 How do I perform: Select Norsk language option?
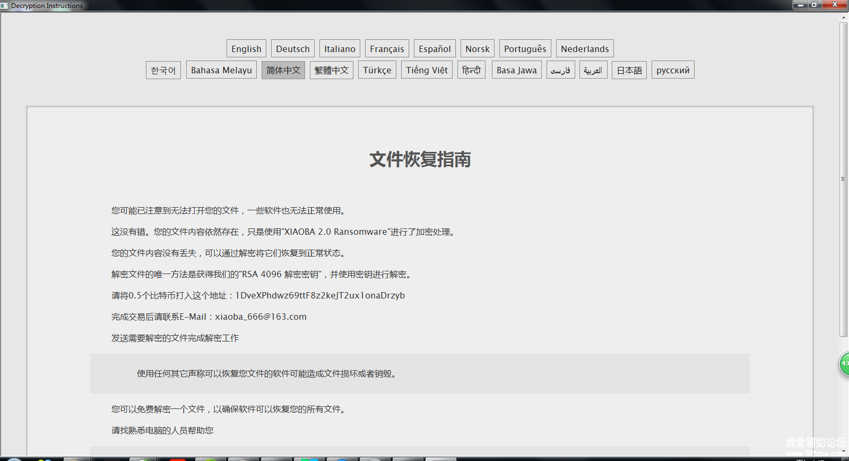(x=478, y=49)
